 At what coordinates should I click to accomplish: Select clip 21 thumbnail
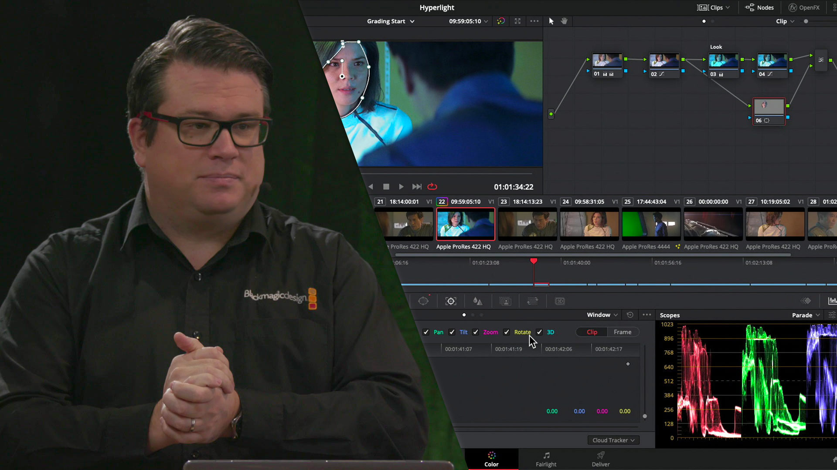[x=404, y=224]
